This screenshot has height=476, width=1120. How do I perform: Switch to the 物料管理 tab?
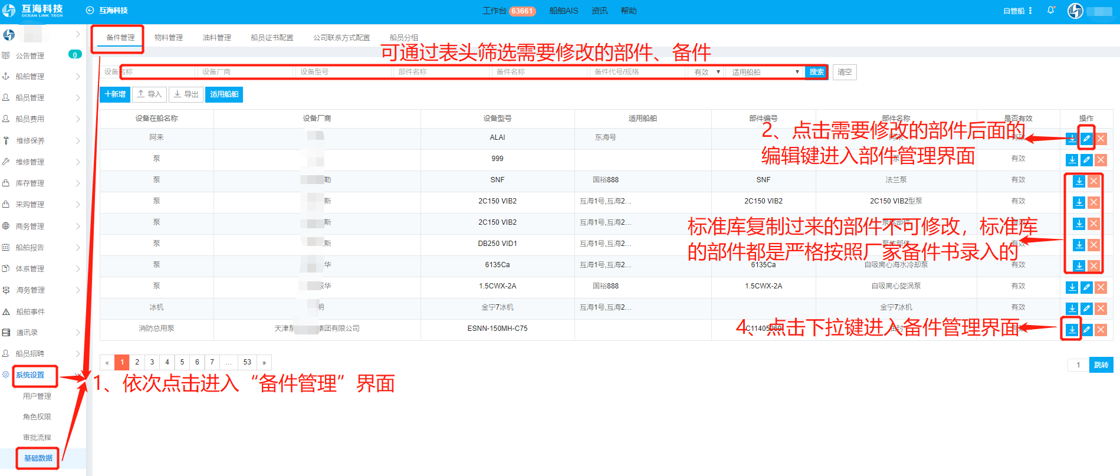[x=169, y=38]
